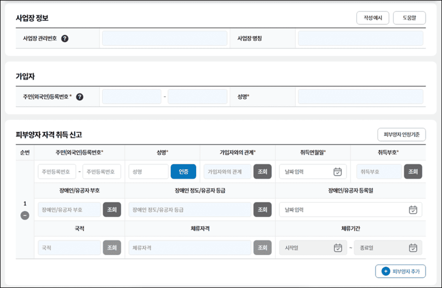The height and width of the screenshot is (288, 442).
Task: Click 가입자와의 관계* column header
Action: (238, 152)
